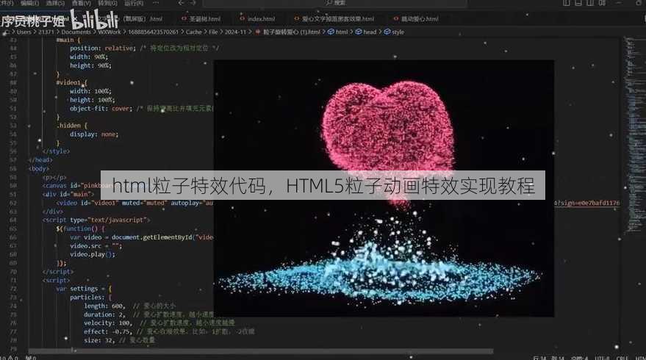Open the head symbol breadcrumb
646x360 pixels.
click(366, 32)
